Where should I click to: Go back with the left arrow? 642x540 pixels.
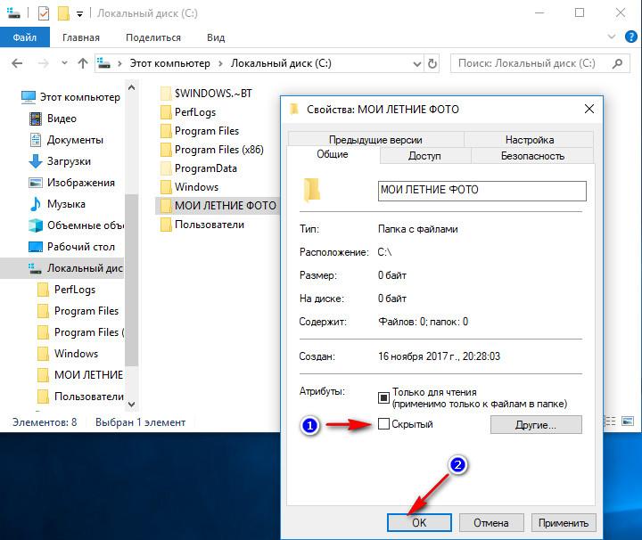tap(17, 63)
